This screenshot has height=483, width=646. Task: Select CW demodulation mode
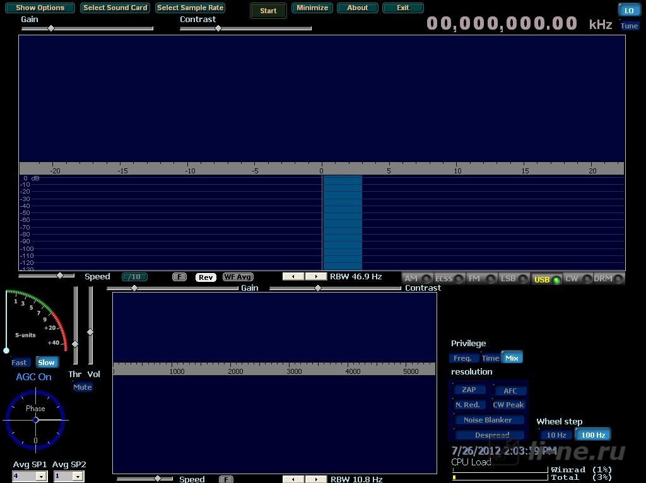[578, 279]
